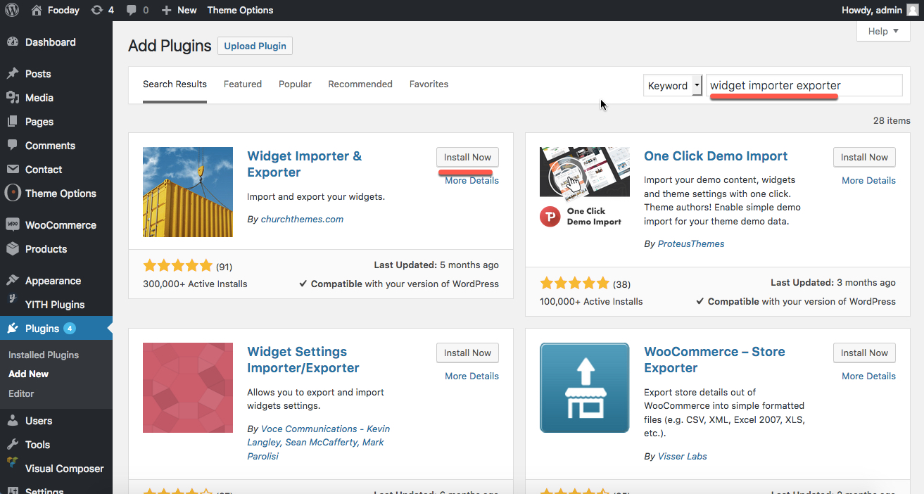
Task: Click the Upload Plugin button
Action: pyautogui.click(x=255, y=46)
